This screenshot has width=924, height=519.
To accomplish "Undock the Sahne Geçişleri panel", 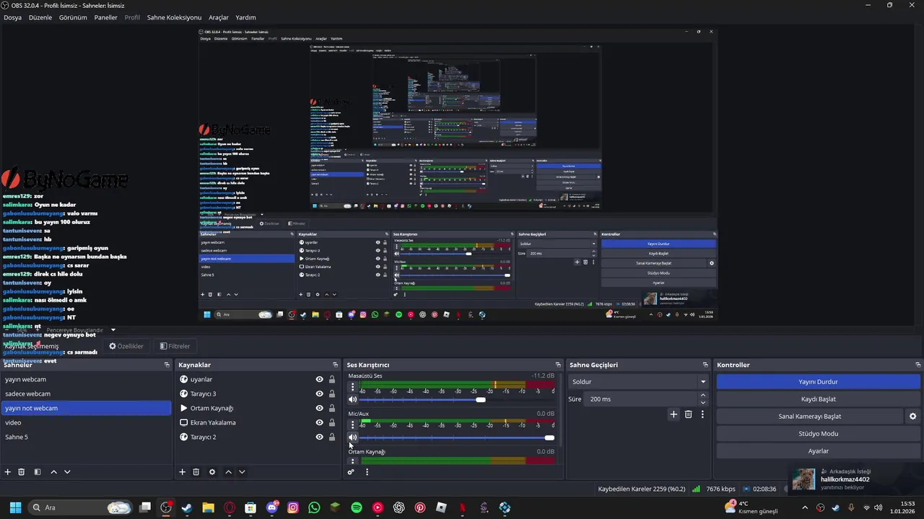I will coord(705,365).
